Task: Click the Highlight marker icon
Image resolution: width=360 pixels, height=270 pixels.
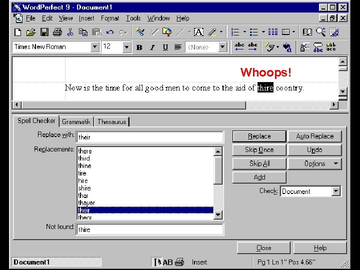Action: coord(212,32)
